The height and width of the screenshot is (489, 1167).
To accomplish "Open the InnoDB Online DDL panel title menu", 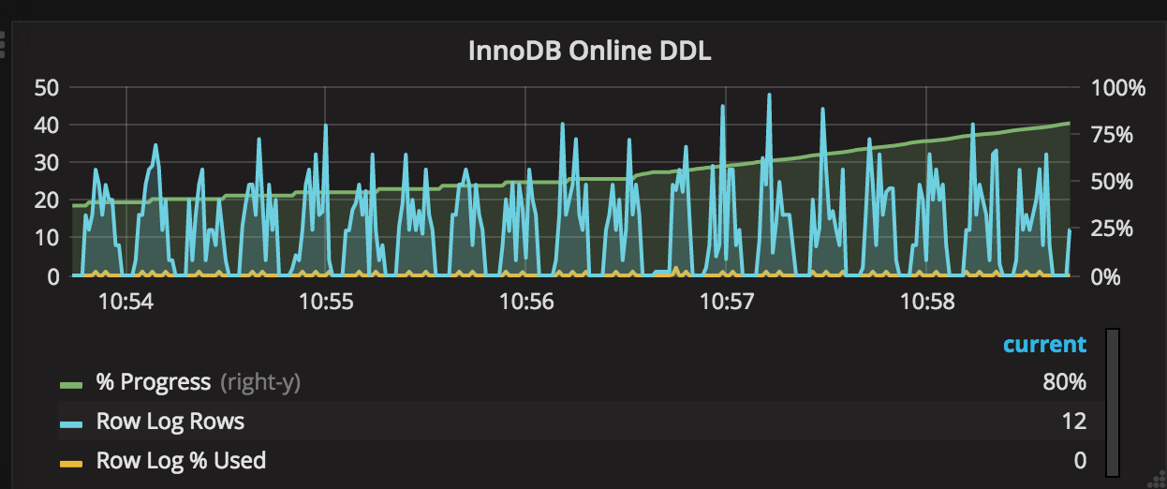I will pyautogui.click(x=589, y=51).
